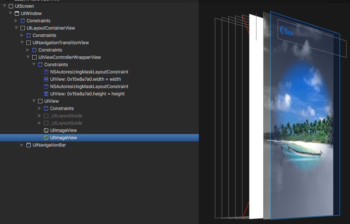Click the first NSAutoresizingMaskLayoutConstraint icon
The image size is (350, 224).
pos(46,72)
